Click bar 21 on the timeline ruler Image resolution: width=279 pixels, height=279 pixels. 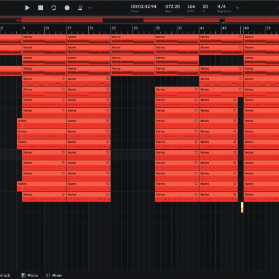pyautogui.click(x=91, y=28)
